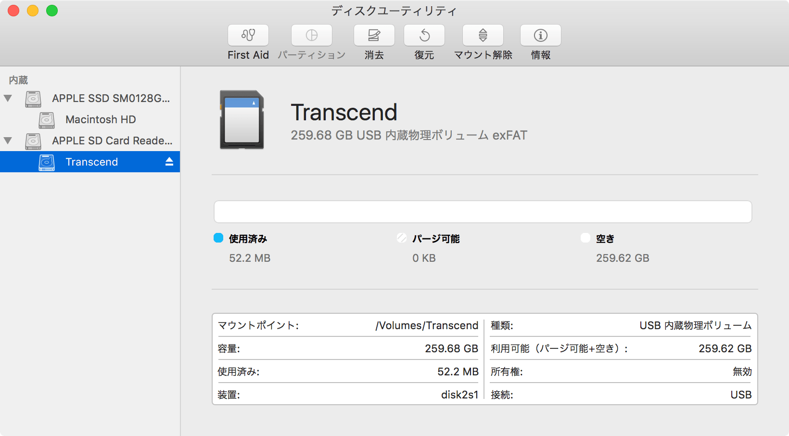Click the ディスクユーティリティ window title
This screenshot has height=436, width=789.
tap(394, 11)
